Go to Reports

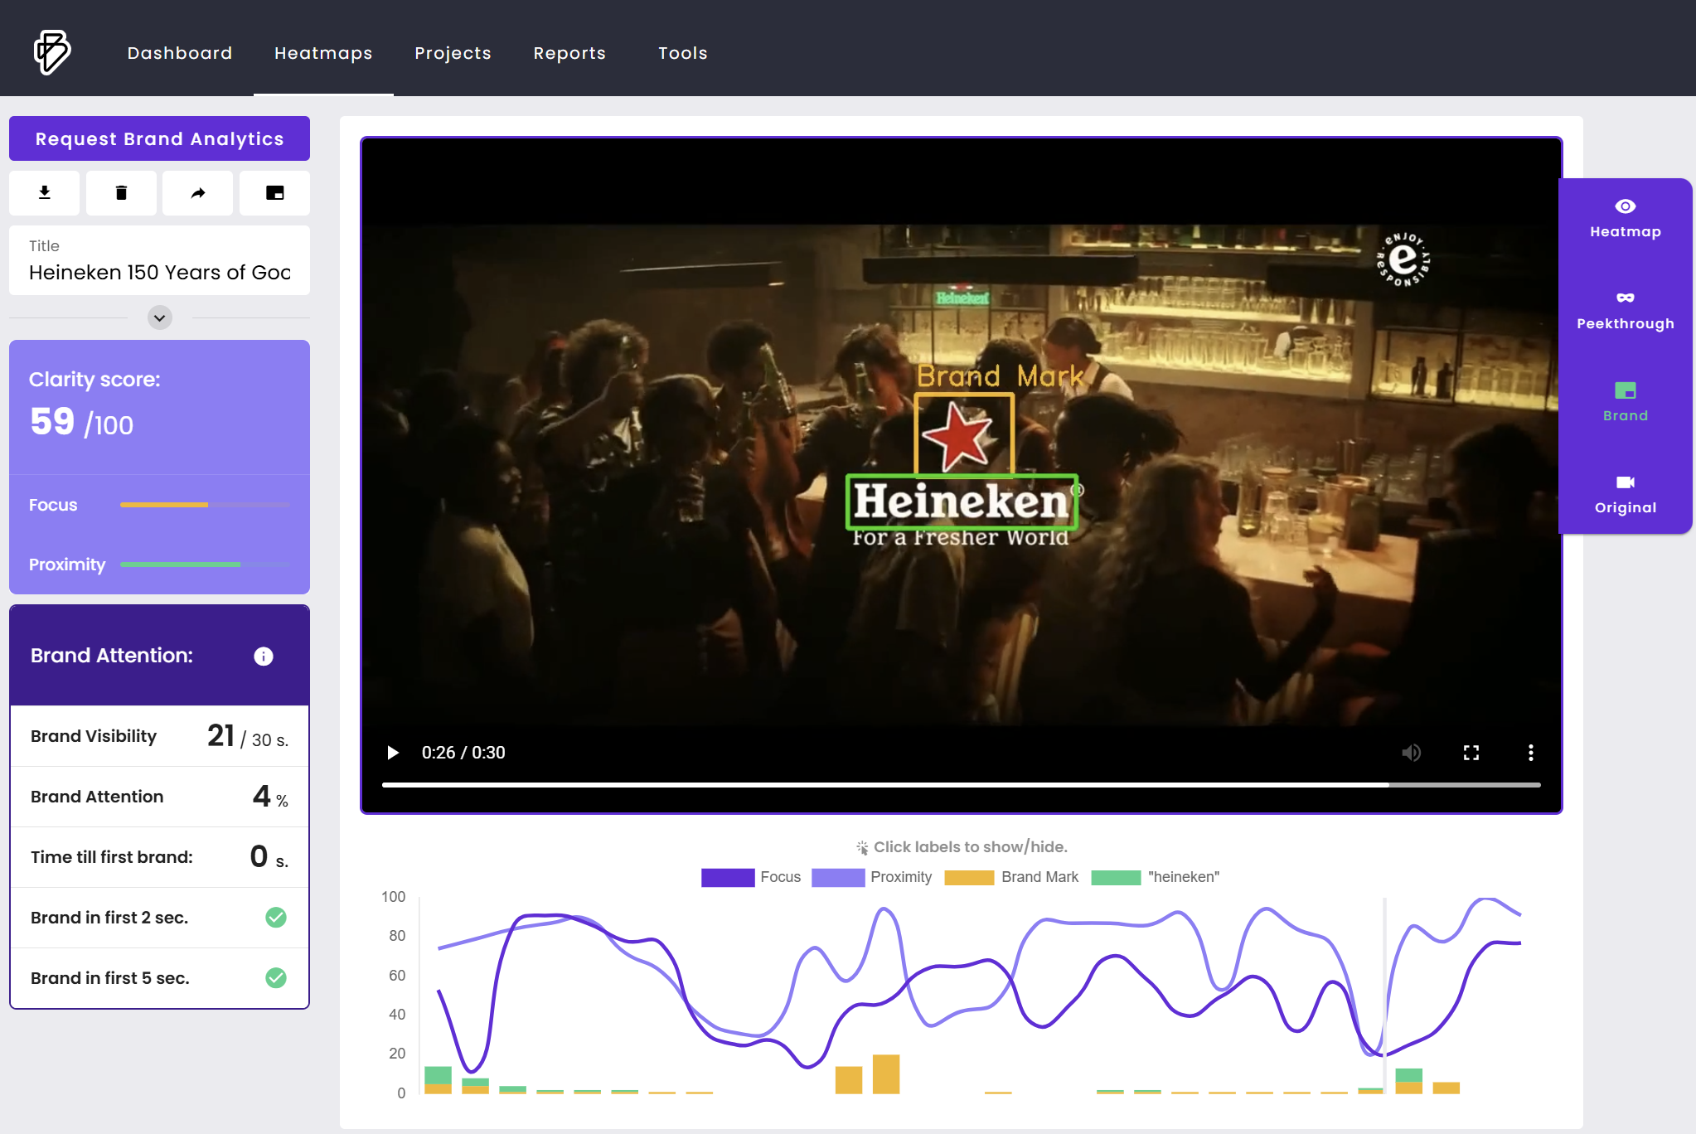569,53
